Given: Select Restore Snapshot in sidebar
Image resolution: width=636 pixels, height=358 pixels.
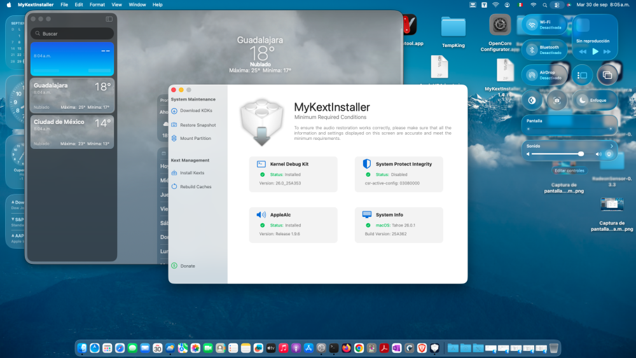Looking at the screenshot, I should point(193,125).
